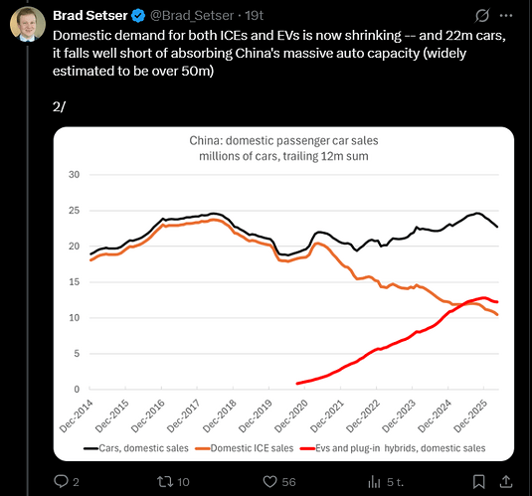Image resolution: width=532 pixels, height=496 pixels.
Task: Click the like count 56
Action: tap(288, 482)
